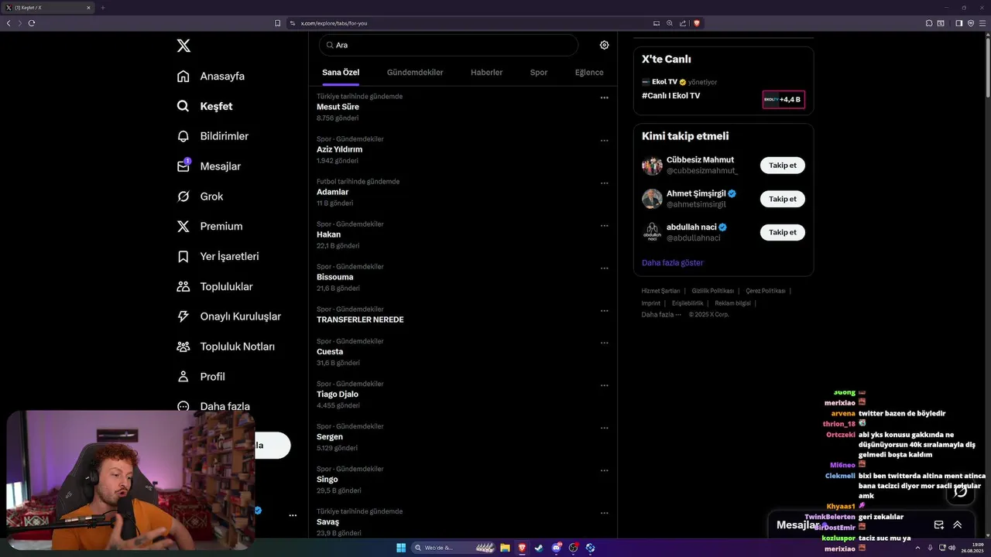Screen dimensions: 991x557
Task: Open more options for Bissouma trend
Action: (x=604, y=268)
